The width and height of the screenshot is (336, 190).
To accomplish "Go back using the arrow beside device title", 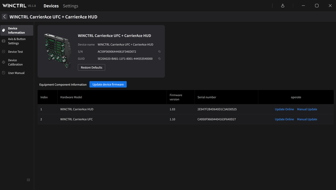I will (x=5, y=17).
